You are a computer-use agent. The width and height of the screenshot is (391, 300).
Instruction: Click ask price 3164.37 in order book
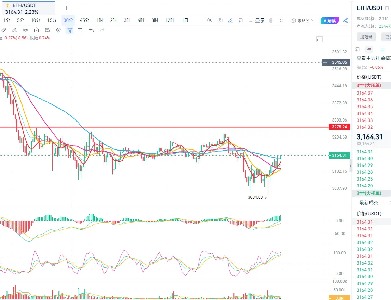pyautogui.click(x=364, y=93)
